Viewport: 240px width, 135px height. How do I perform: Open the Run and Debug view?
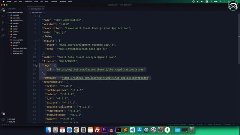click(x=3, y=29)
